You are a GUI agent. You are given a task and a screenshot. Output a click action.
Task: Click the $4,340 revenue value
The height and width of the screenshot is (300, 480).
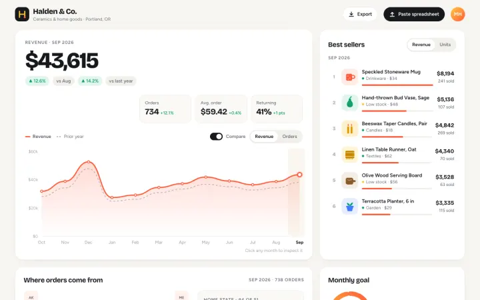coord(445,151)
